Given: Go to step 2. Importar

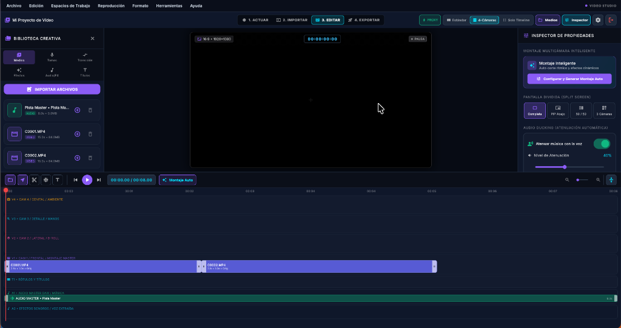Looking at the screenshot, I should (292, 20).
